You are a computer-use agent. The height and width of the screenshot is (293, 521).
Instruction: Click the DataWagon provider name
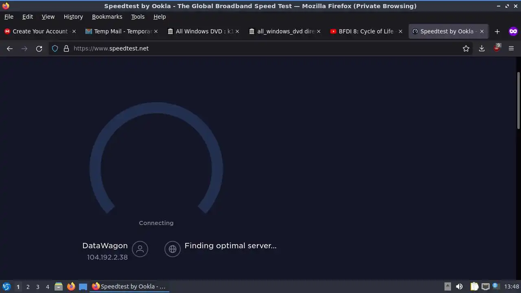(105, 245)
